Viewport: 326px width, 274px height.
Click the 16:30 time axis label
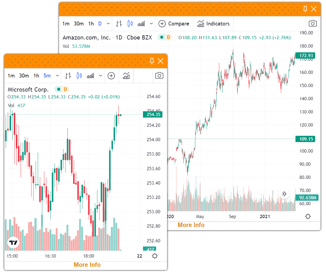pos(51,256)
